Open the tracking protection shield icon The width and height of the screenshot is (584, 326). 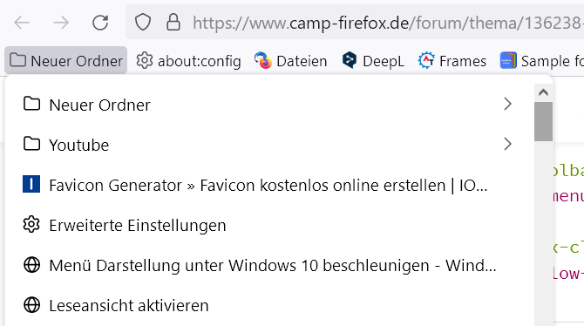143,23
